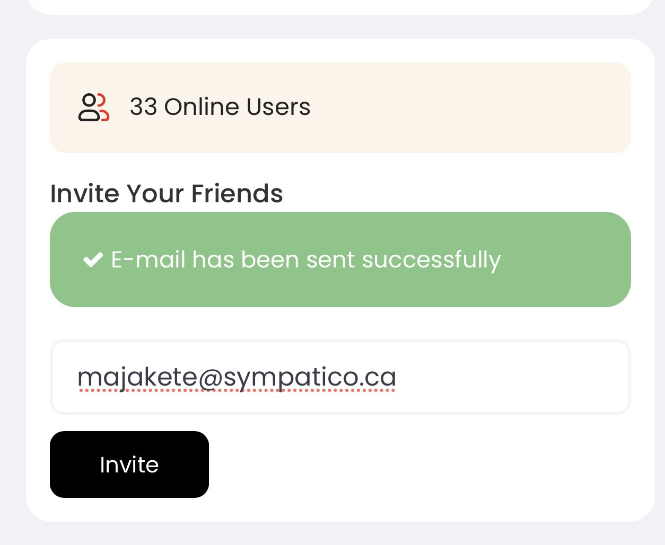Image resolution: width=665 pixels, height=545 pixels.
Task: Focus the friend email input field
Action: click(x=340, y=377)
